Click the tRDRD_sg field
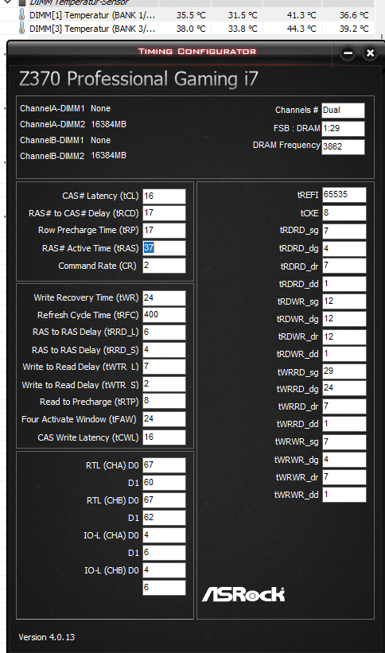Image resolution: width=385 pixels, height=653 pixels. pos(344,231)
